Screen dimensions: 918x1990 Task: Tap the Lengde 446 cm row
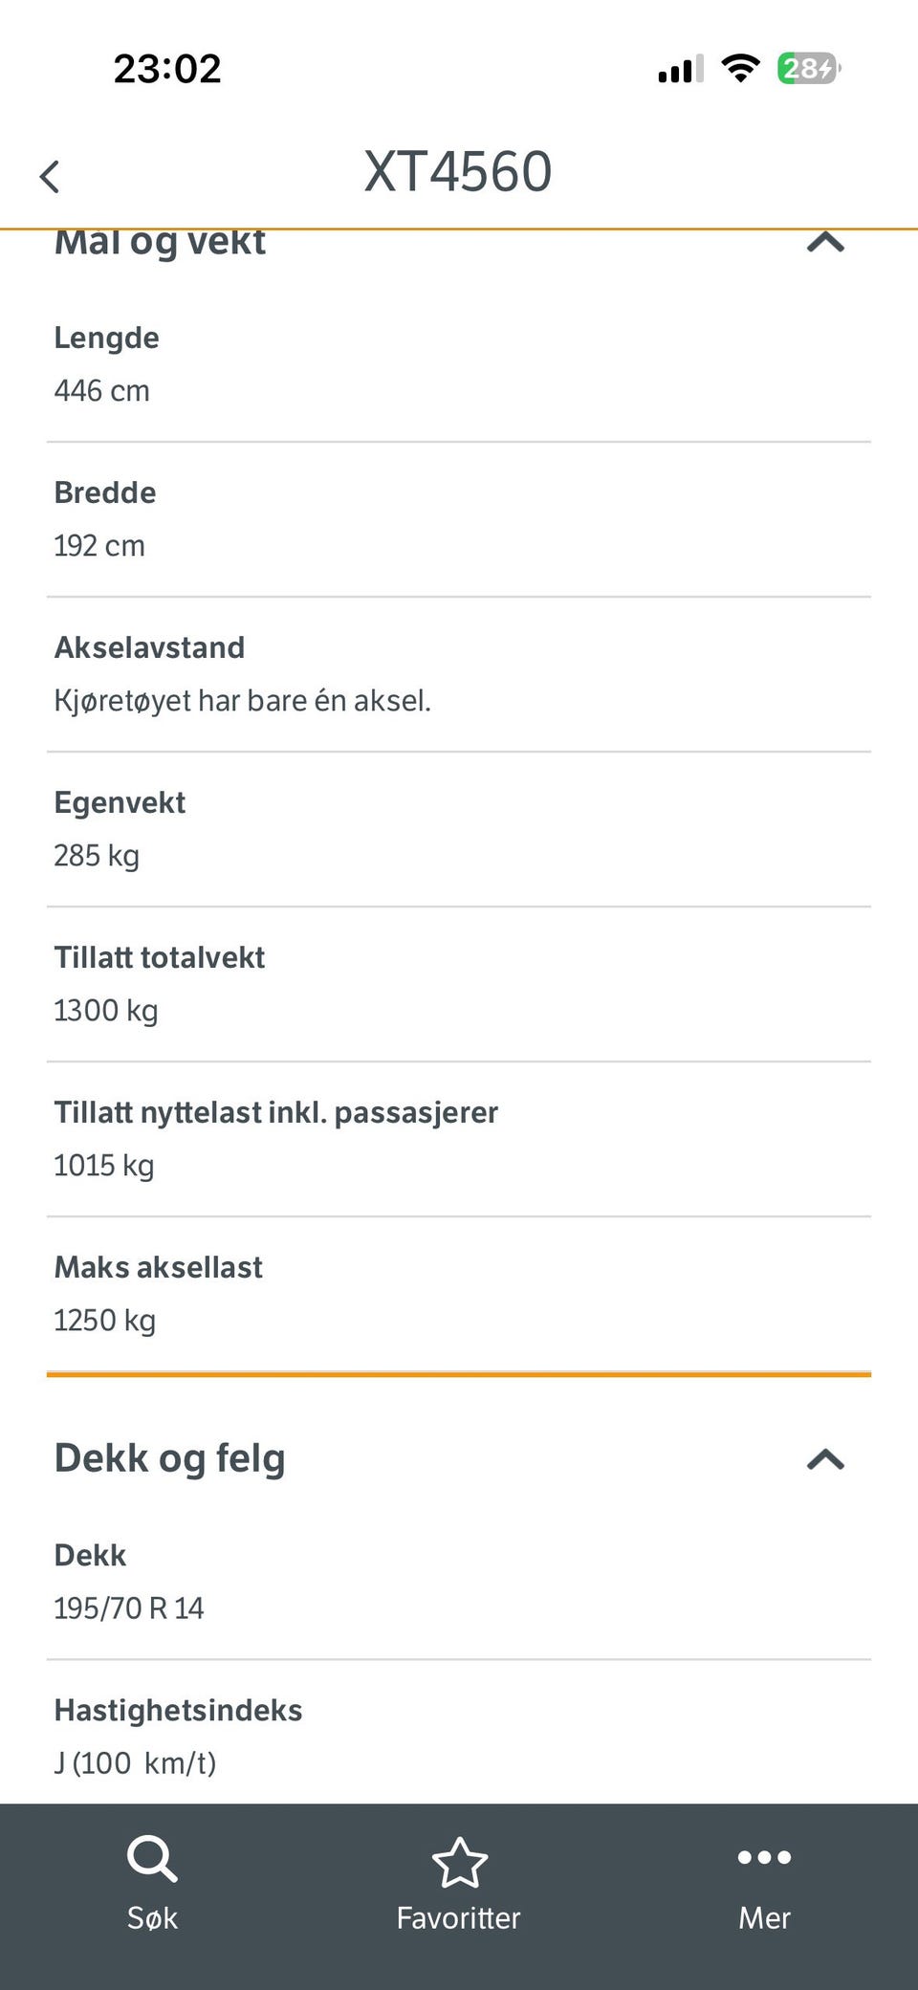coord(459,364)
